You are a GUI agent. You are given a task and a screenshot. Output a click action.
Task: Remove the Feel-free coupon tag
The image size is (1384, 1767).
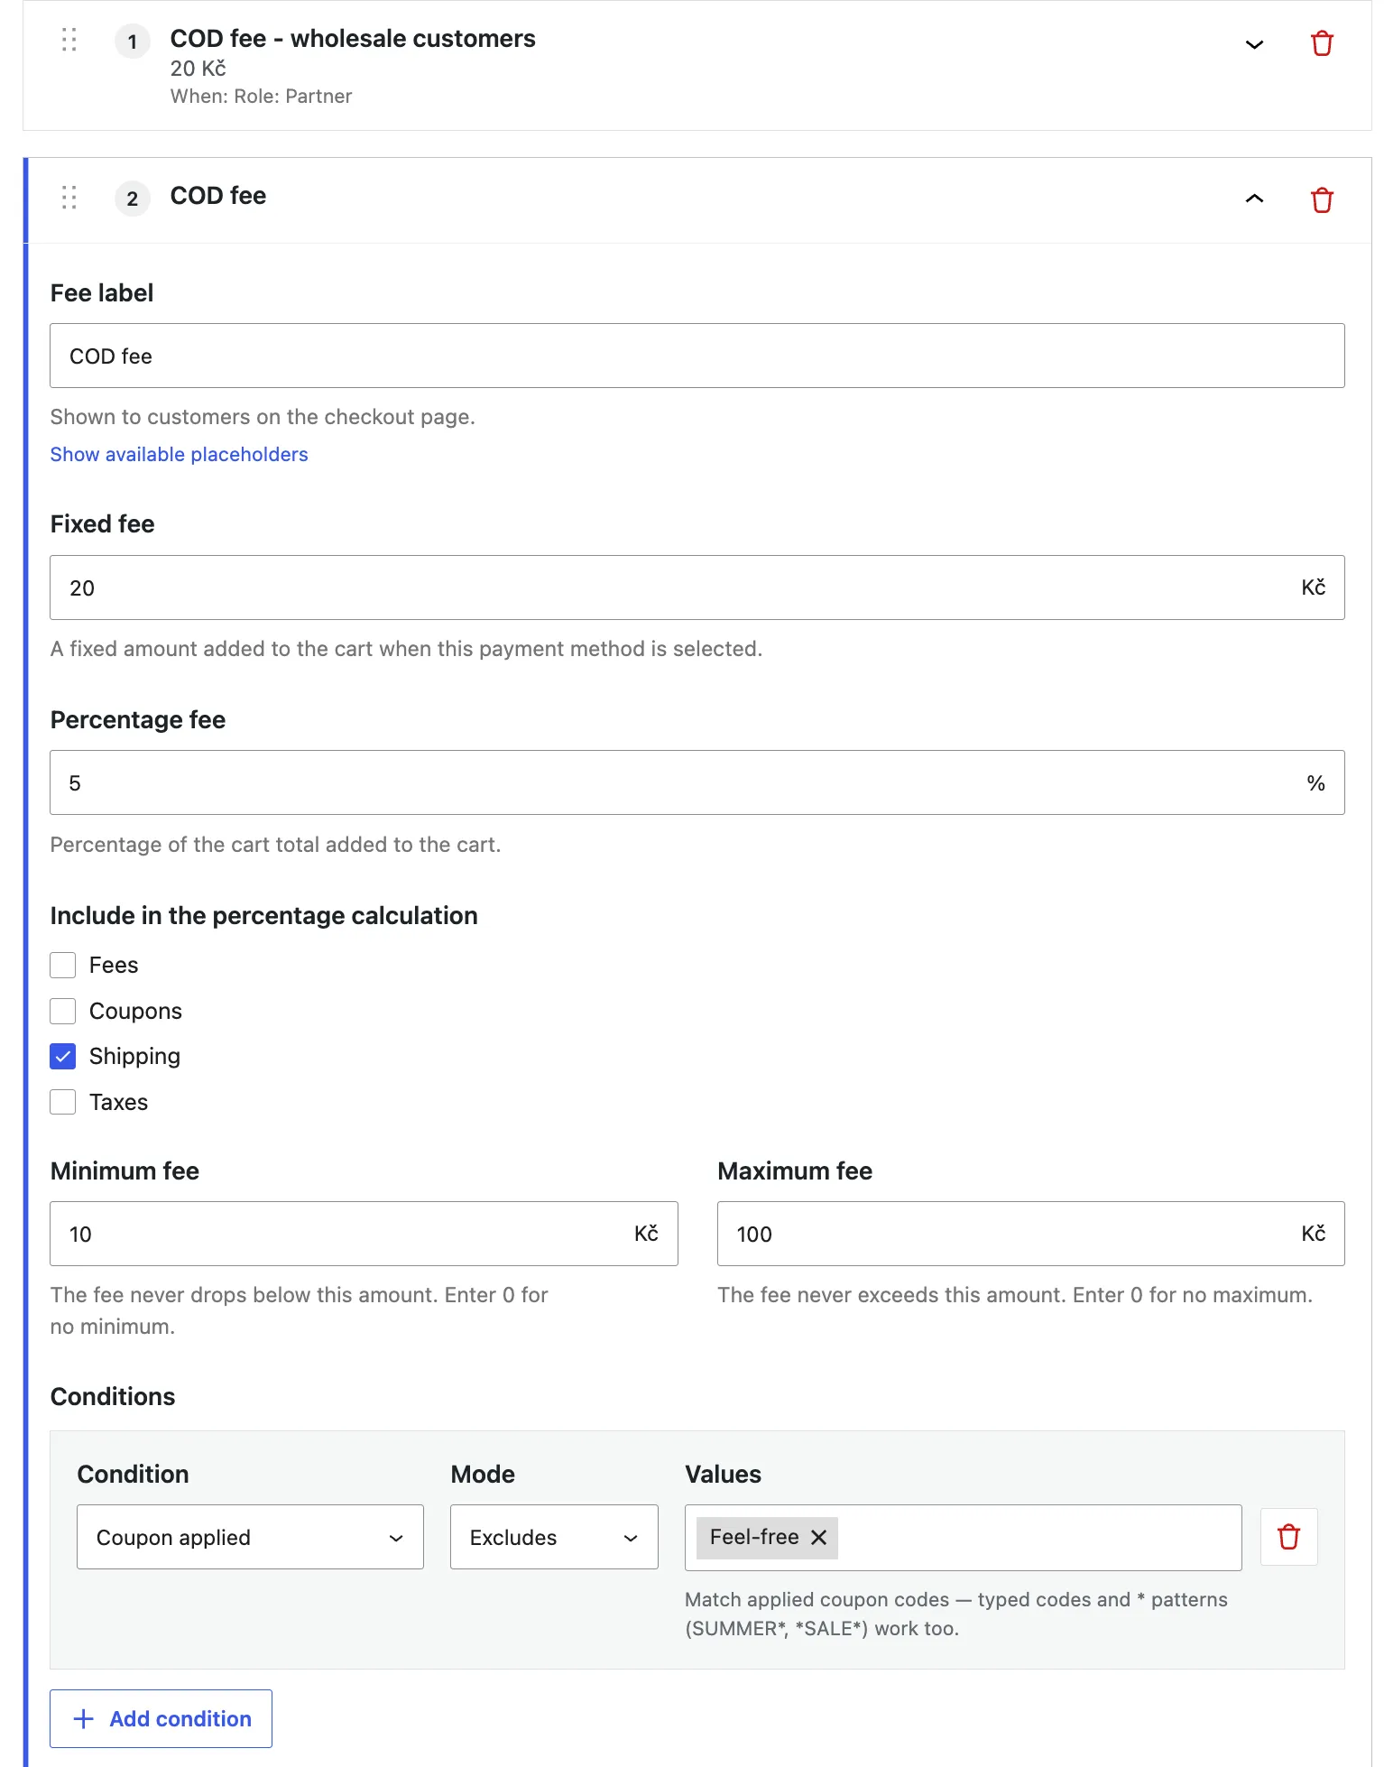click(818, 1537)
